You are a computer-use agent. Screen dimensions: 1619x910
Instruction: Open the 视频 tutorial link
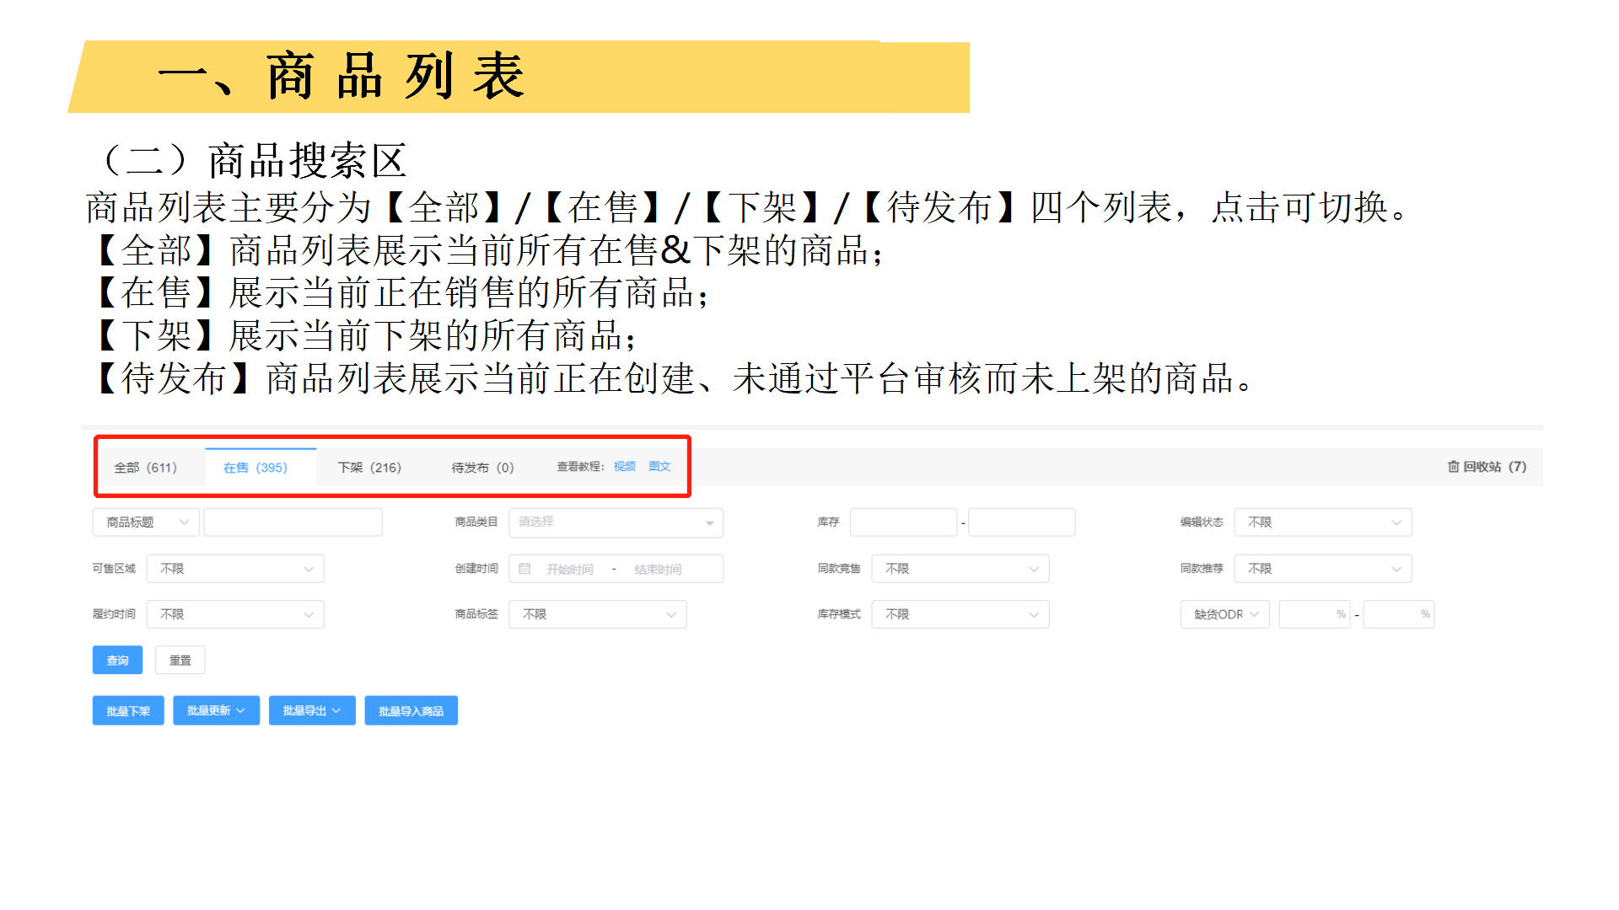[x=624, y=467]
